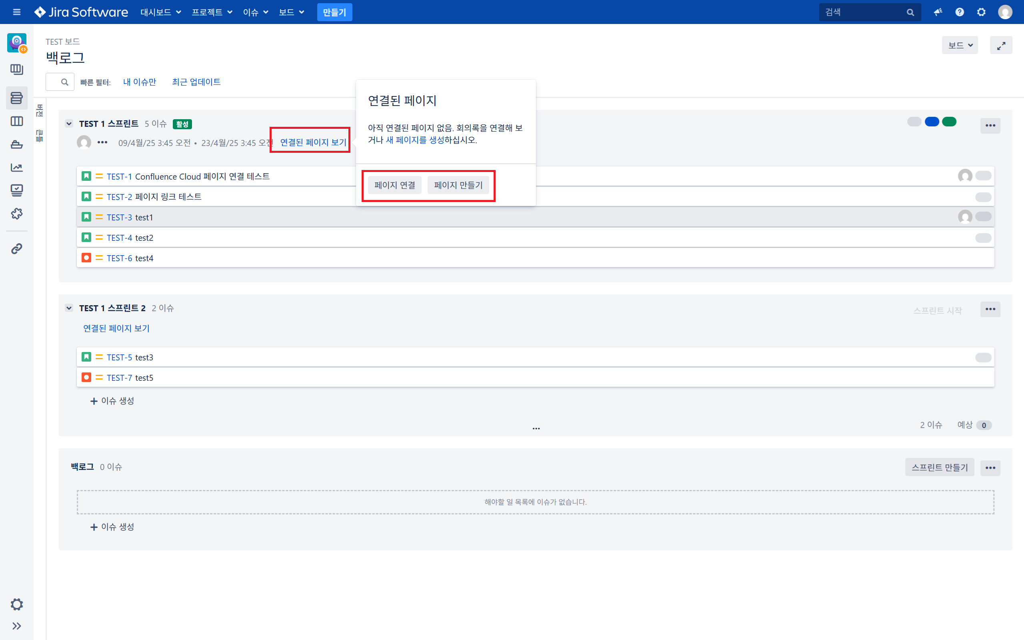Open the active sprints board icon

coord(16,122)
